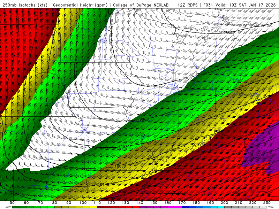Click the 70 kt colorbar label
The image size is (279, 209).
click(x=40, y=203)
